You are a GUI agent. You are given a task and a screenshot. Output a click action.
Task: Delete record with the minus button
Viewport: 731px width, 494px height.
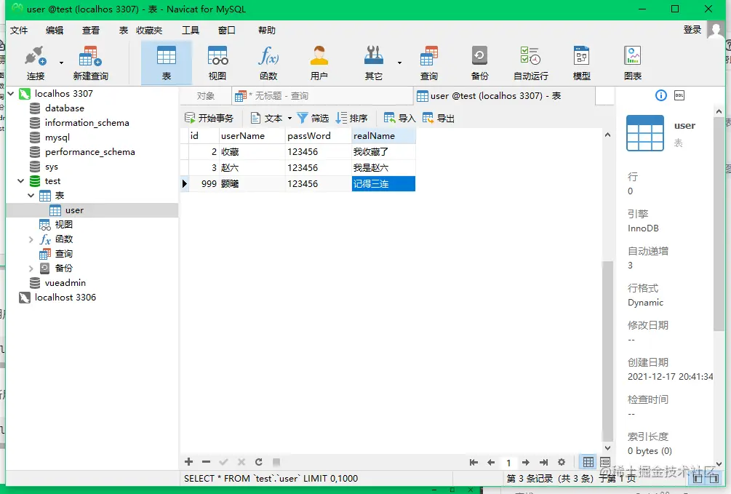pyautogui.click(x=206, y=462)
